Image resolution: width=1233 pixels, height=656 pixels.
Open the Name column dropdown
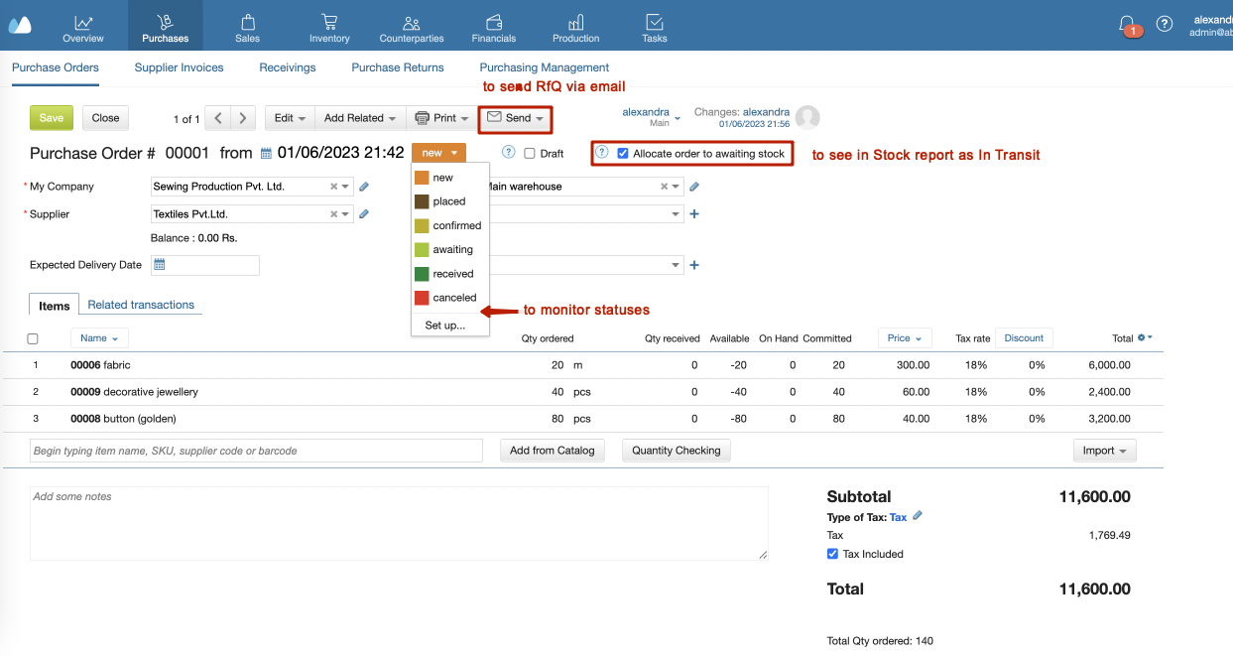[99, 338]
